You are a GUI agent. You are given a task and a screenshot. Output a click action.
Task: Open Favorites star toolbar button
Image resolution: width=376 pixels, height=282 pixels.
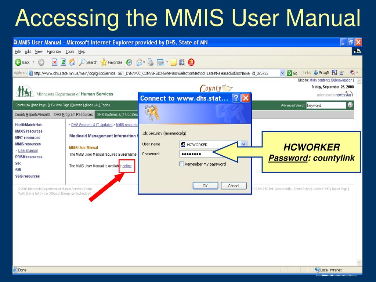tap(112, 62)
